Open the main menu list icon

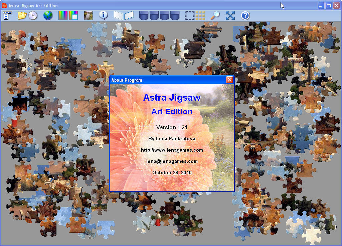tap(8, 16)
